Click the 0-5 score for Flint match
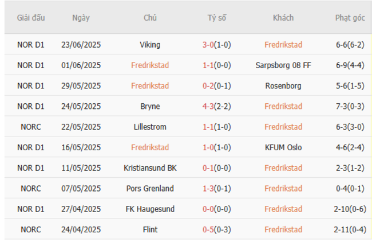The height and width of the screenshot is (242, 372). 209,229
